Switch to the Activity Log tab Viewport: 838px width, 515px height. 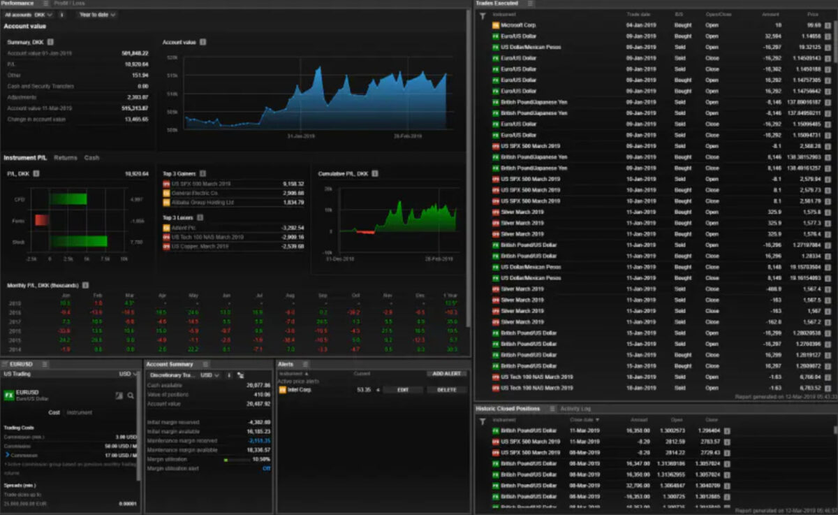pos(575,409)
